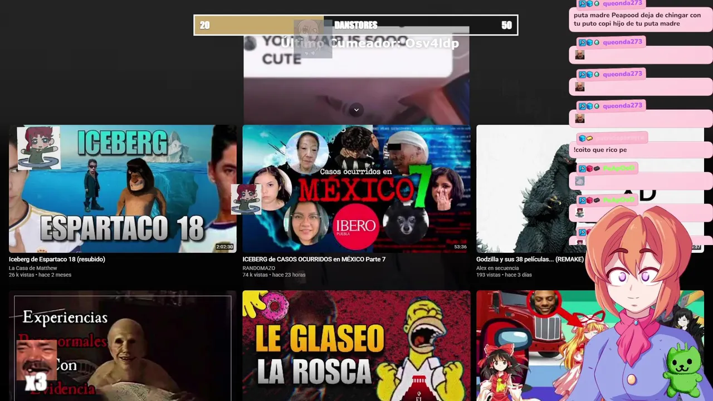Click the chibi emote on Espartaco thumbnail

(39, 148)
